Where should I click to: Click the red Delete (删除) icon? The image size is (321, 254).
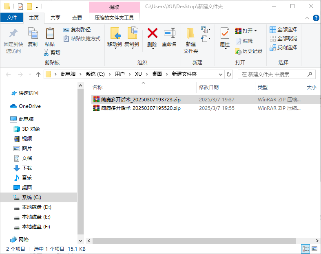tap(153, 33)
